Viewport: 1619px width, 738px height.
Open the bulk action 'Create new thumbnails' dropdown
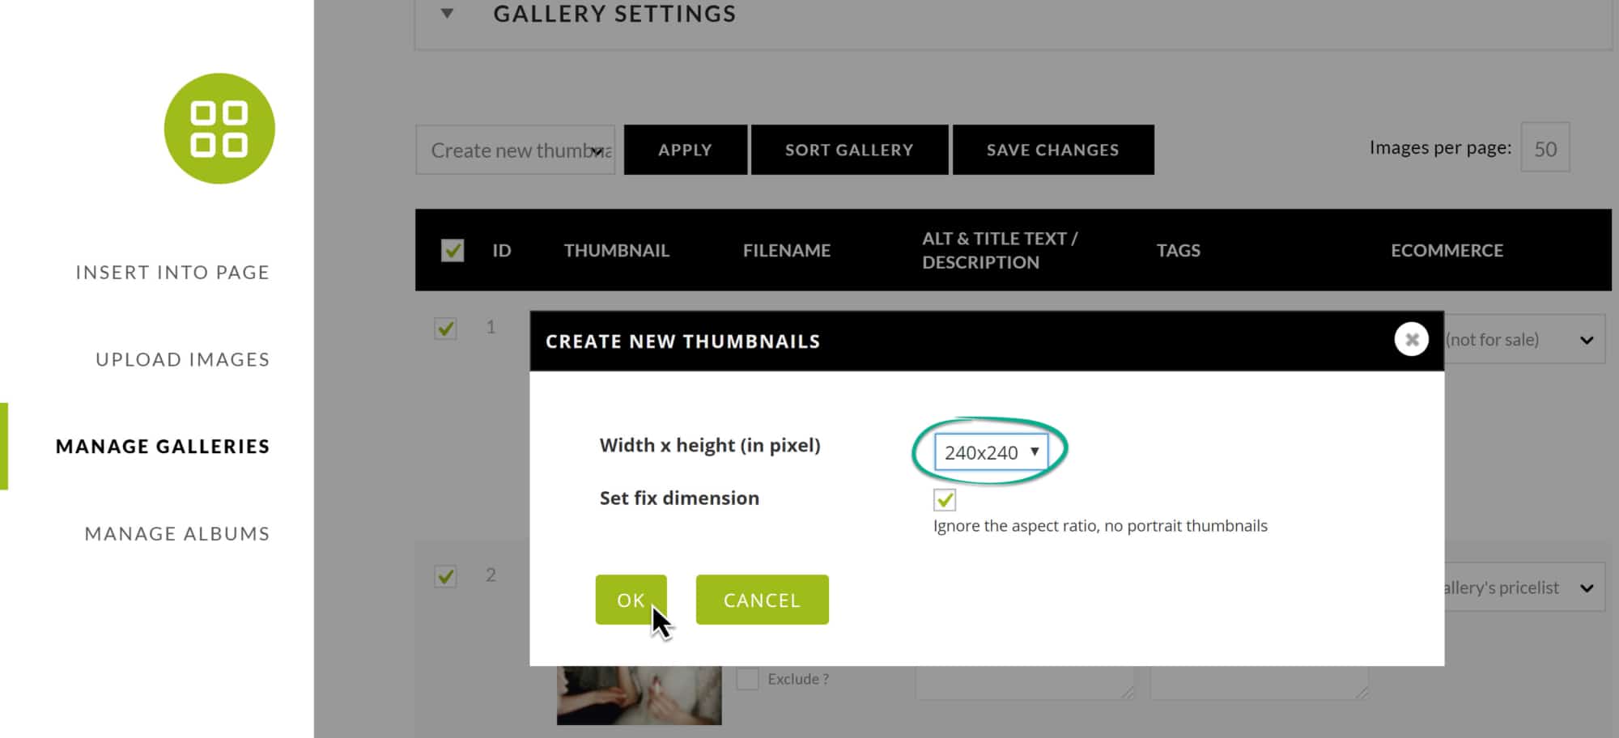click(x=516, y=150)
